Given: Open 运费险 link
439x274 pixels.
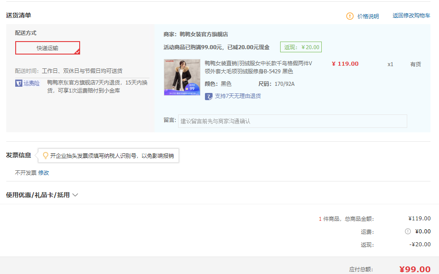Looking at the screenshot, I should [x=31, y=83].
